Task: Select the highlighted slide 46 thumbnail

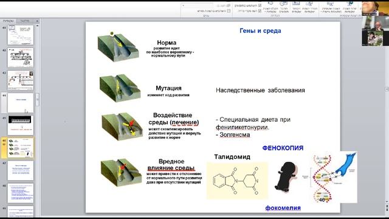Action: (x=20, y=148)
